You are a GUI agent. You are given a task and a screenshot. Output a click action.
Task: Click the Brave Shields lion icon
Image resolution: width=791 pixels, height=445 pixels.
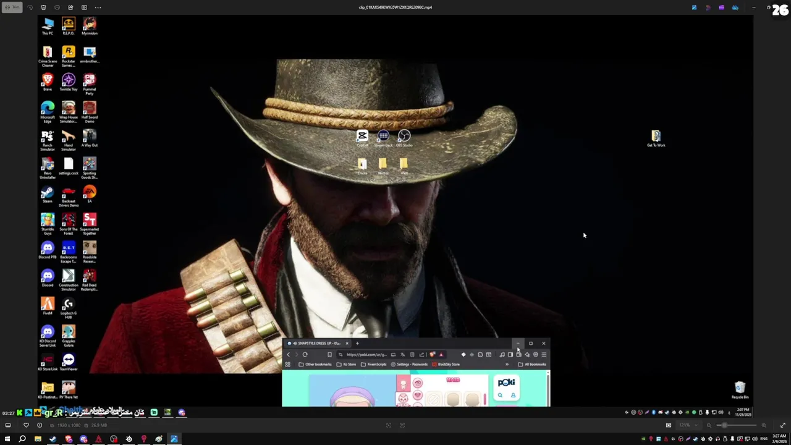click(432, 355)
